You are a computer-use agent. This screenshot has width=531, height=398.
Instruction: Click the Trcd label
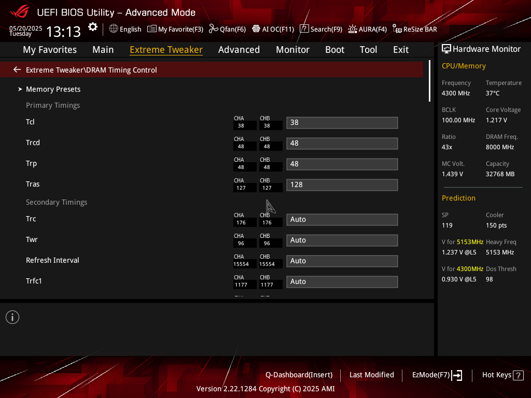[33, 143]
